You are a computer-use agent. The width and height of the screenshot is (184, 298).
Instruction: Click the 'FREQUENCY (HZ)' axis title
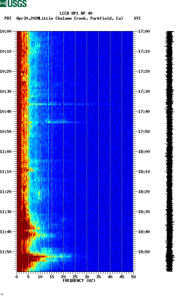coord(79,281)
